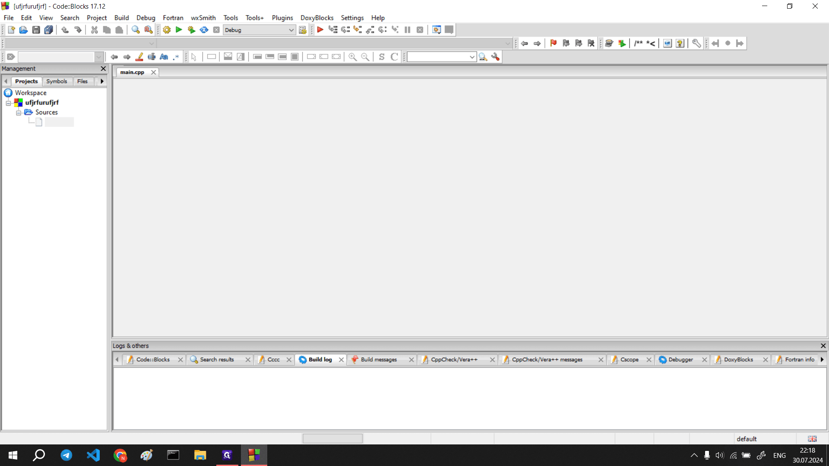829x466 pixels.
Task: Click the Build and run icon
Action: pos(191,30)
